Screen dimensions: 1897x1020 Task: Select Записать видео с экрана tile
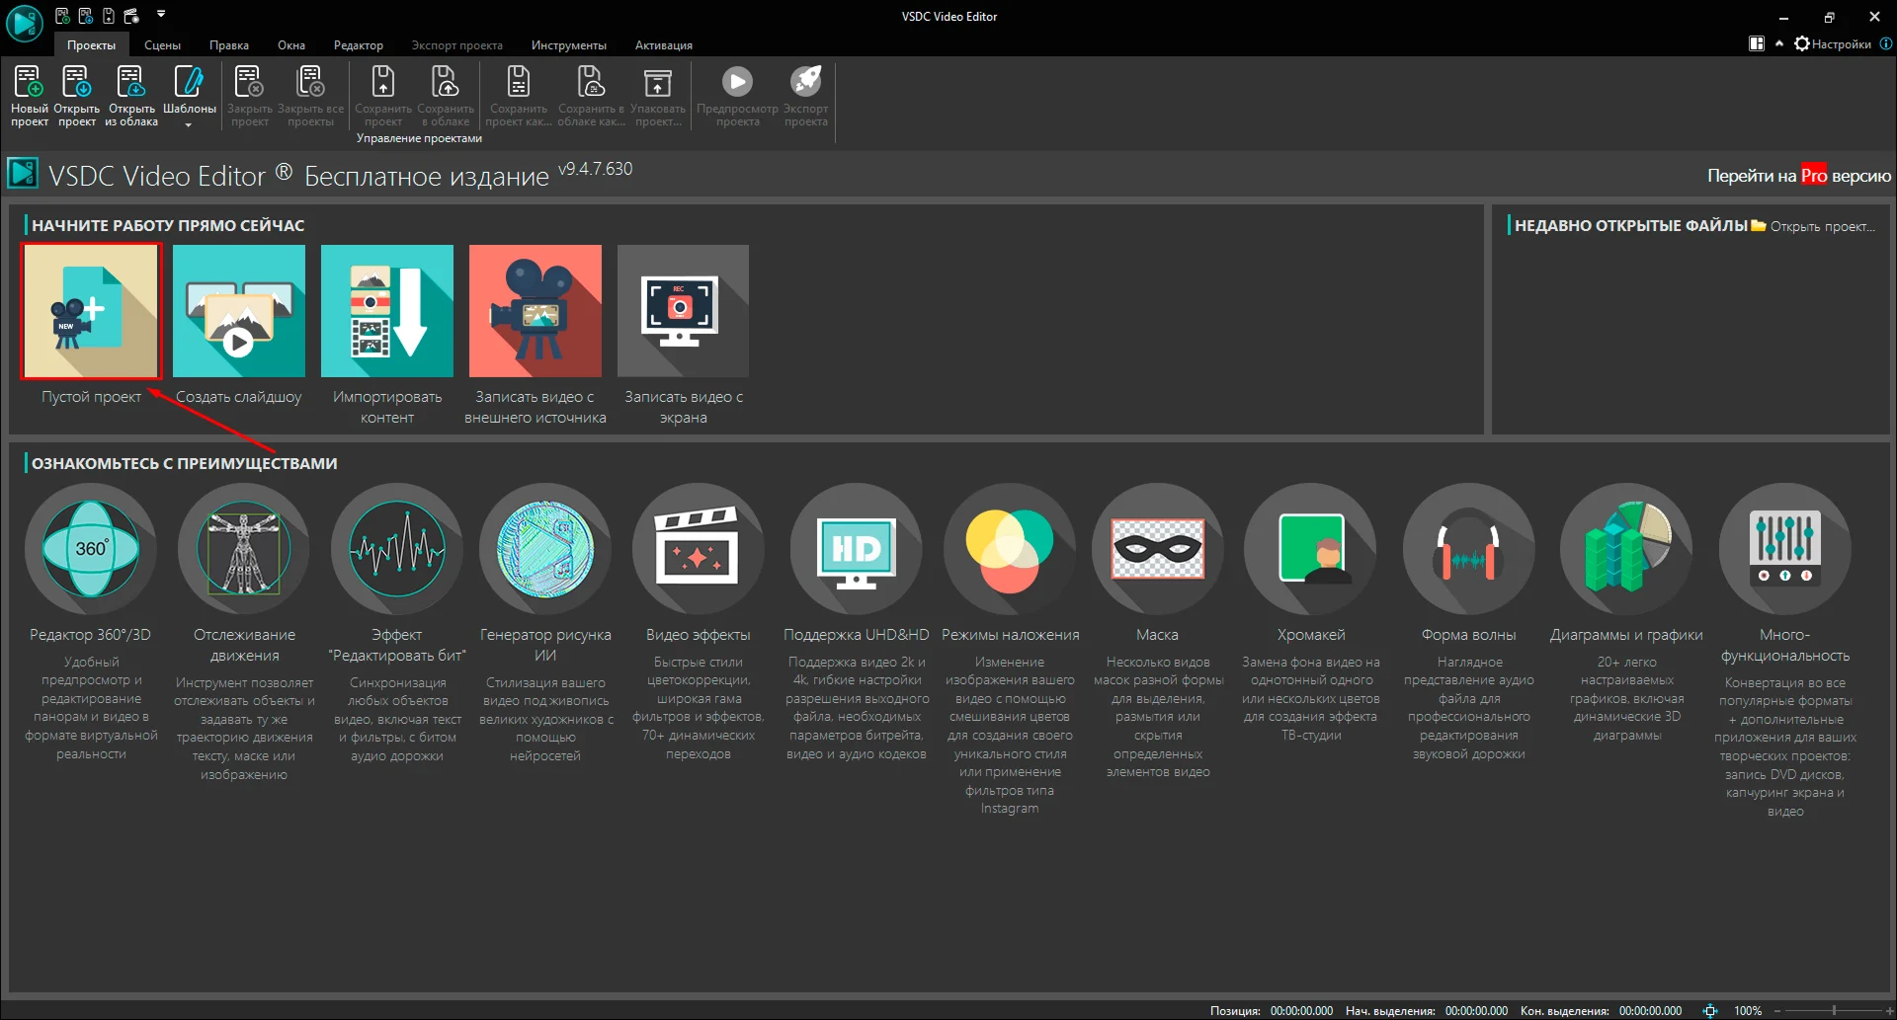tap(683, 311)
